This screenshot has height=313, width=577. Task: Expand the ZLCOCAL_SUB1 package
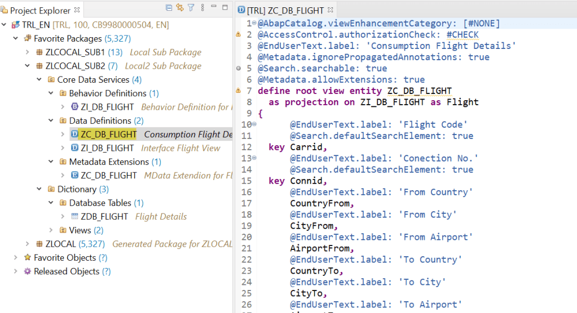[x=27, y=52]
